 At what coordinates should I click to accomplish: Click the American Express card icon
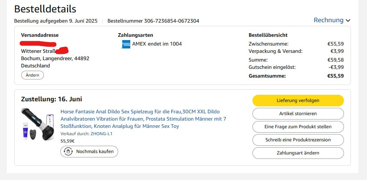tap(126, 44)
